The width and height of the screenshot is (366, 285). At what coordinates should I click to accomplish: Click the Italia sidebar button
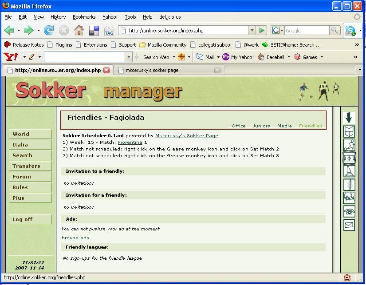click(x=30, y=145)
